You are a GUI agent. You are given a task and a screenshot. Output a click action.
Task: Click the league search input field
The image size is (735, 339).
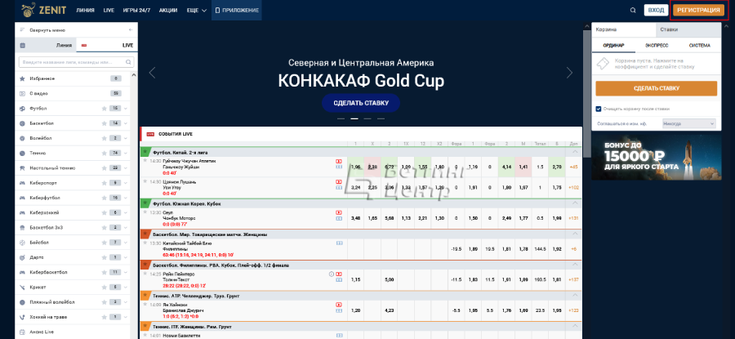click(77, 62)
